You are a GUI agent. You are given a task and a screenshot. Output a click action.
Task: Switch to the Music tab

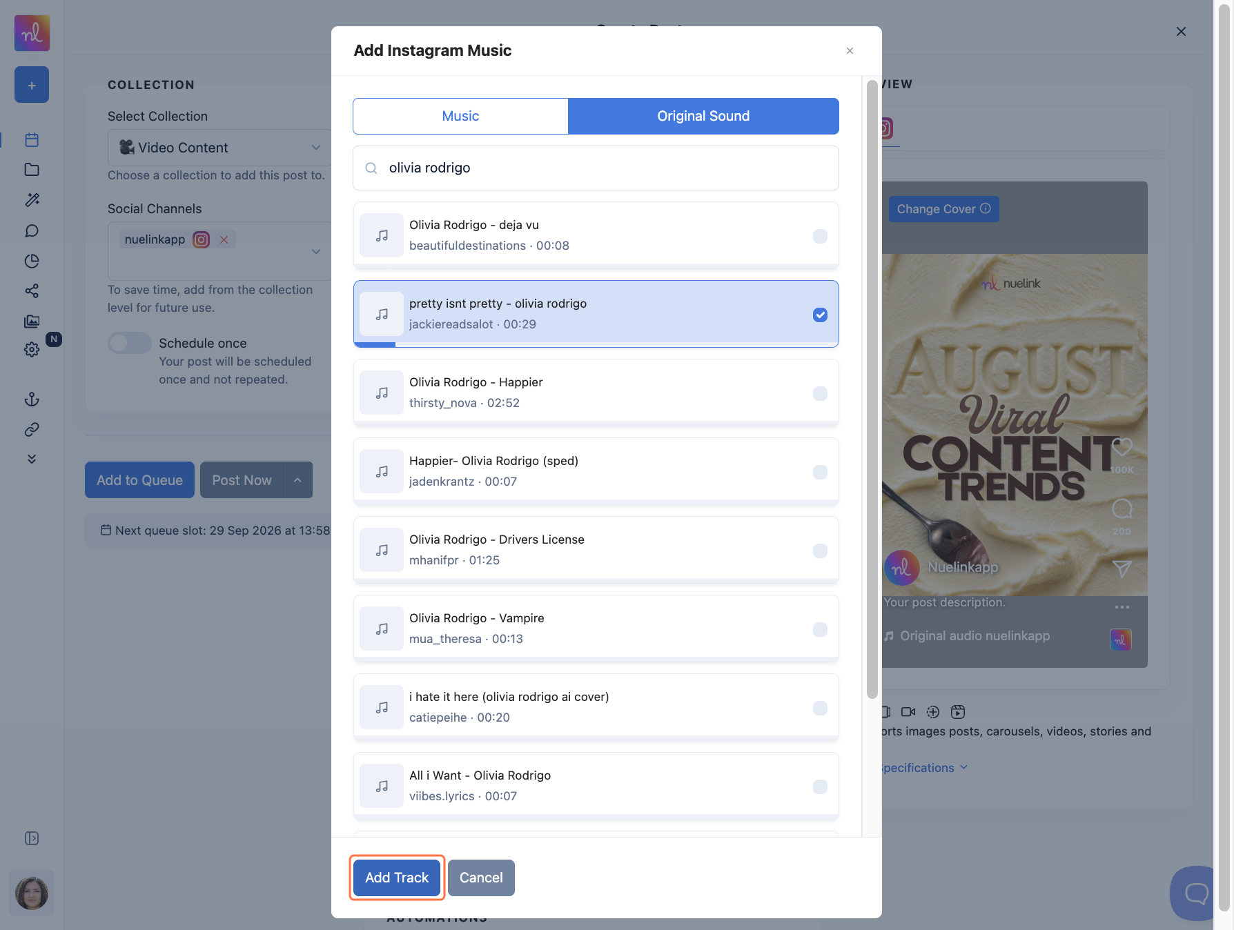(460, 116)
